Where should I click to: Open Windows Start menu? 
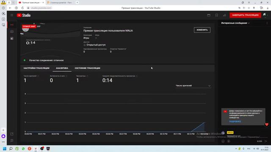pyautogui.click(x=5, y=149)
